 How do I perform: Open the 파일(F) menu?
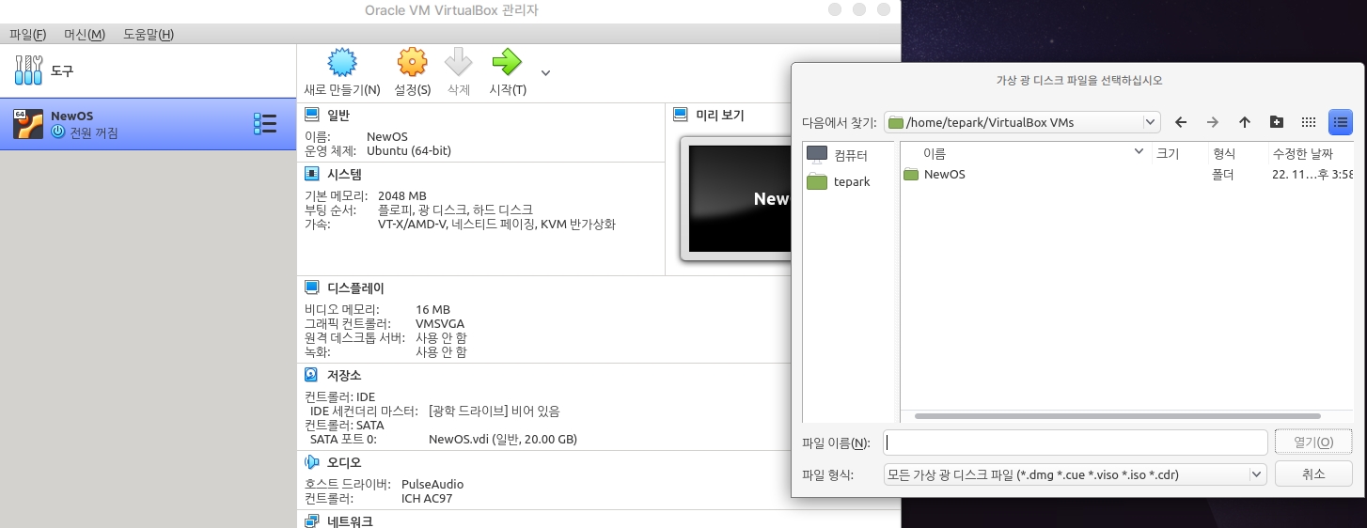[28, 35]
